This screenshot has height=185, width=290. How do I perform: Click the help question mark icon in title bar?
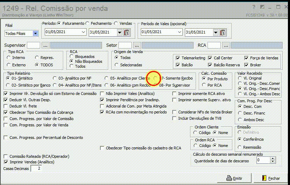(x=254, y=7)
